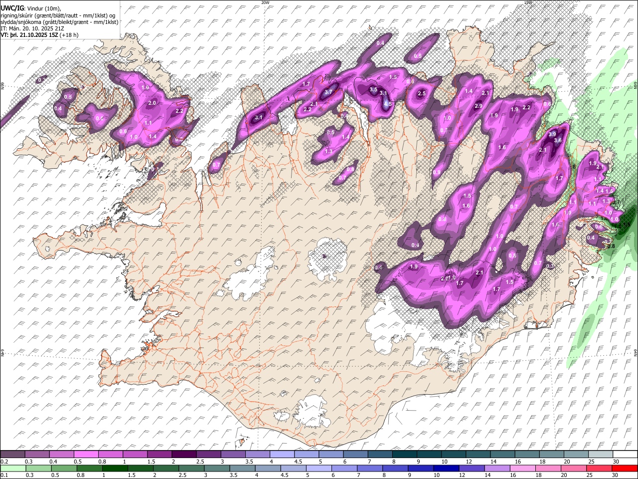
Task: Click the 0.2 label in top legend row
Action: [x=4, y=462]
